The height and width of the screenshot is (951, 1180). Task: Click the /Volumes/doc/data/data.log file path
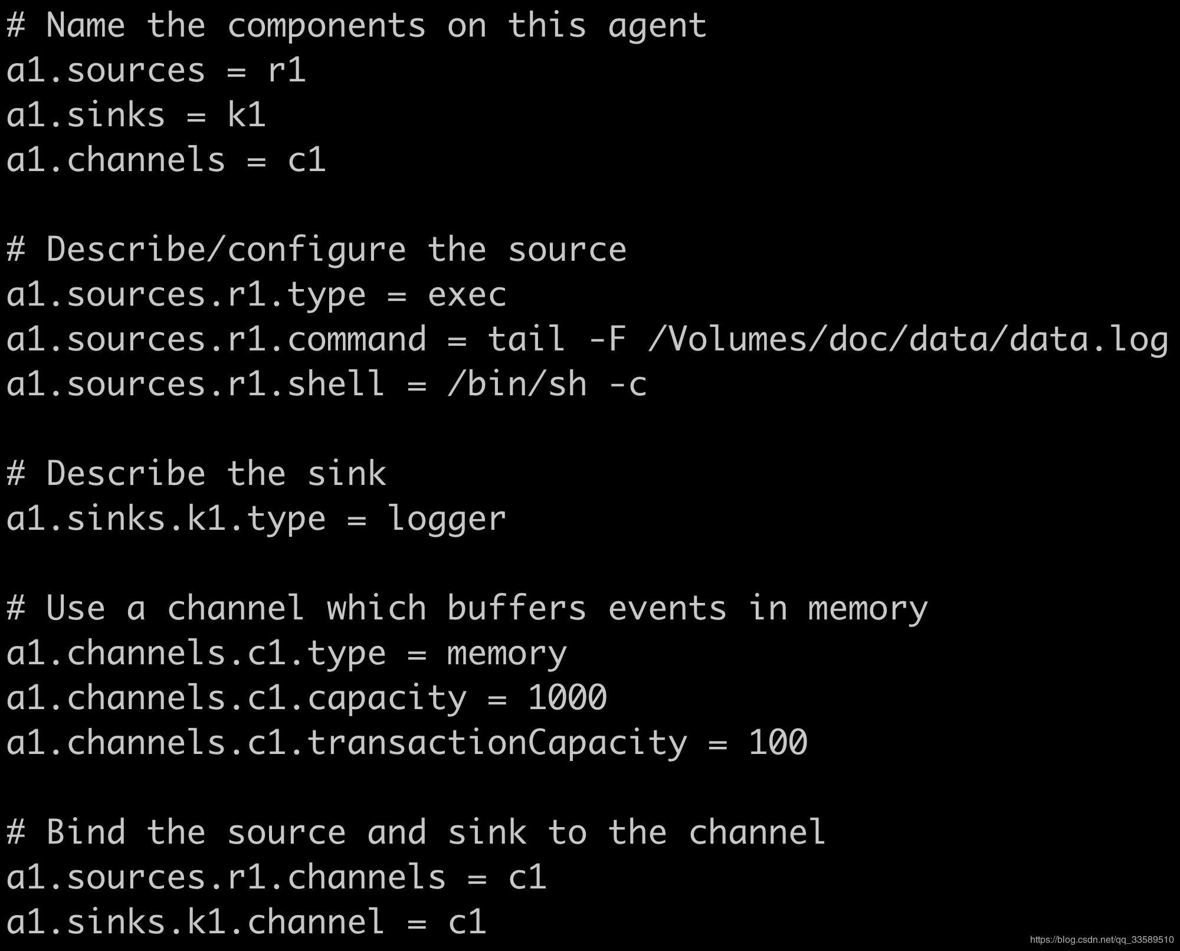(x=908, y=339)
